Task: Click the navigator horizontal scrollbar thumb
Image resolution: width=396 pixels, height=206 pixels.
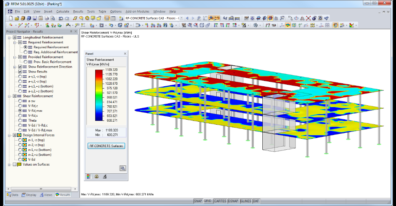Action: [41, 189]
